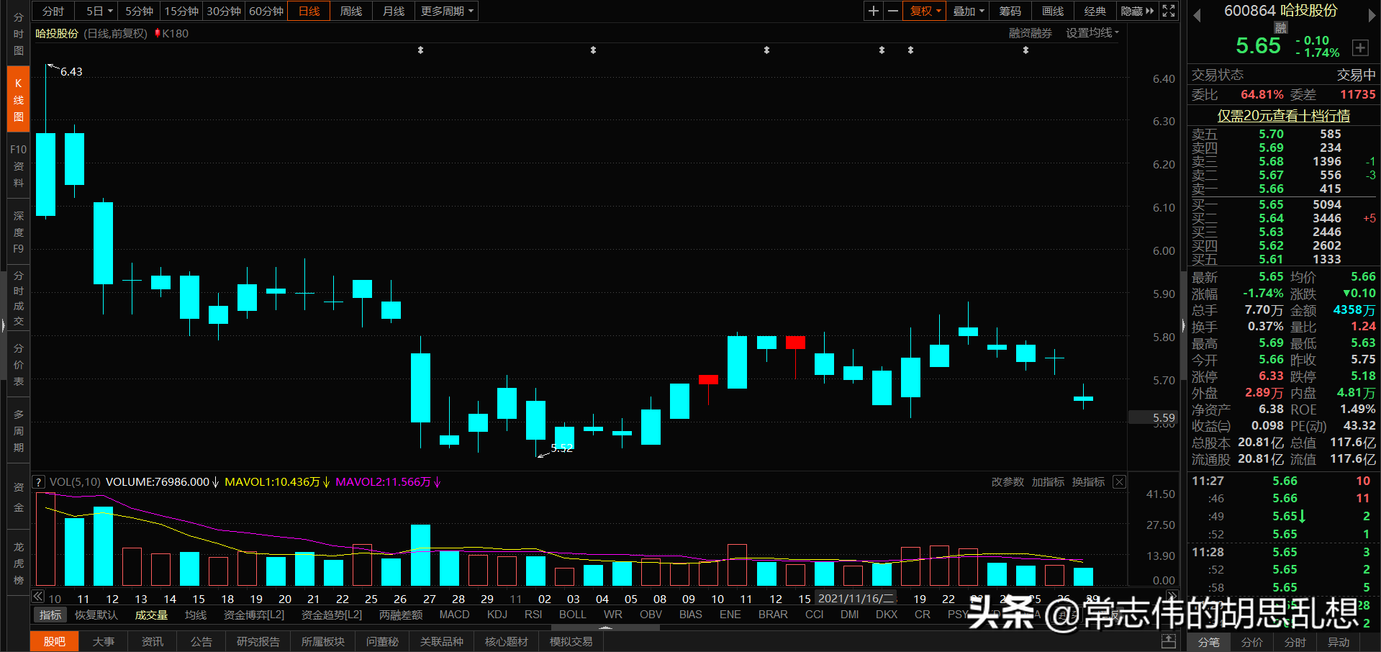Open the 分时图 sidebar panel
The width and height of the screenshot is (1381, 652).
coord(18,32)
